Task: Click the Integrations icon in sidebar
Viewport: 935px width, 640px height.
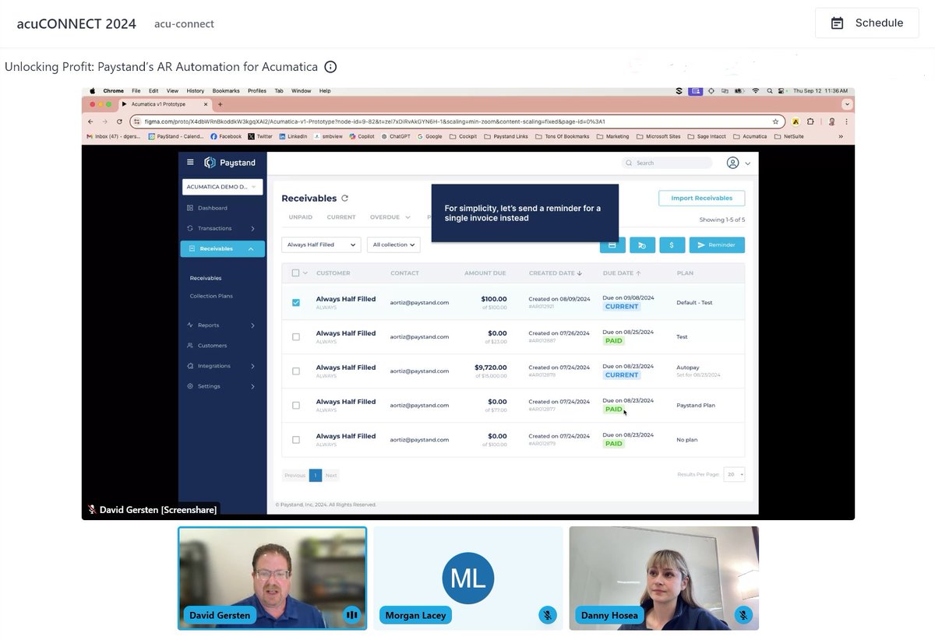Action: (190, 366)
